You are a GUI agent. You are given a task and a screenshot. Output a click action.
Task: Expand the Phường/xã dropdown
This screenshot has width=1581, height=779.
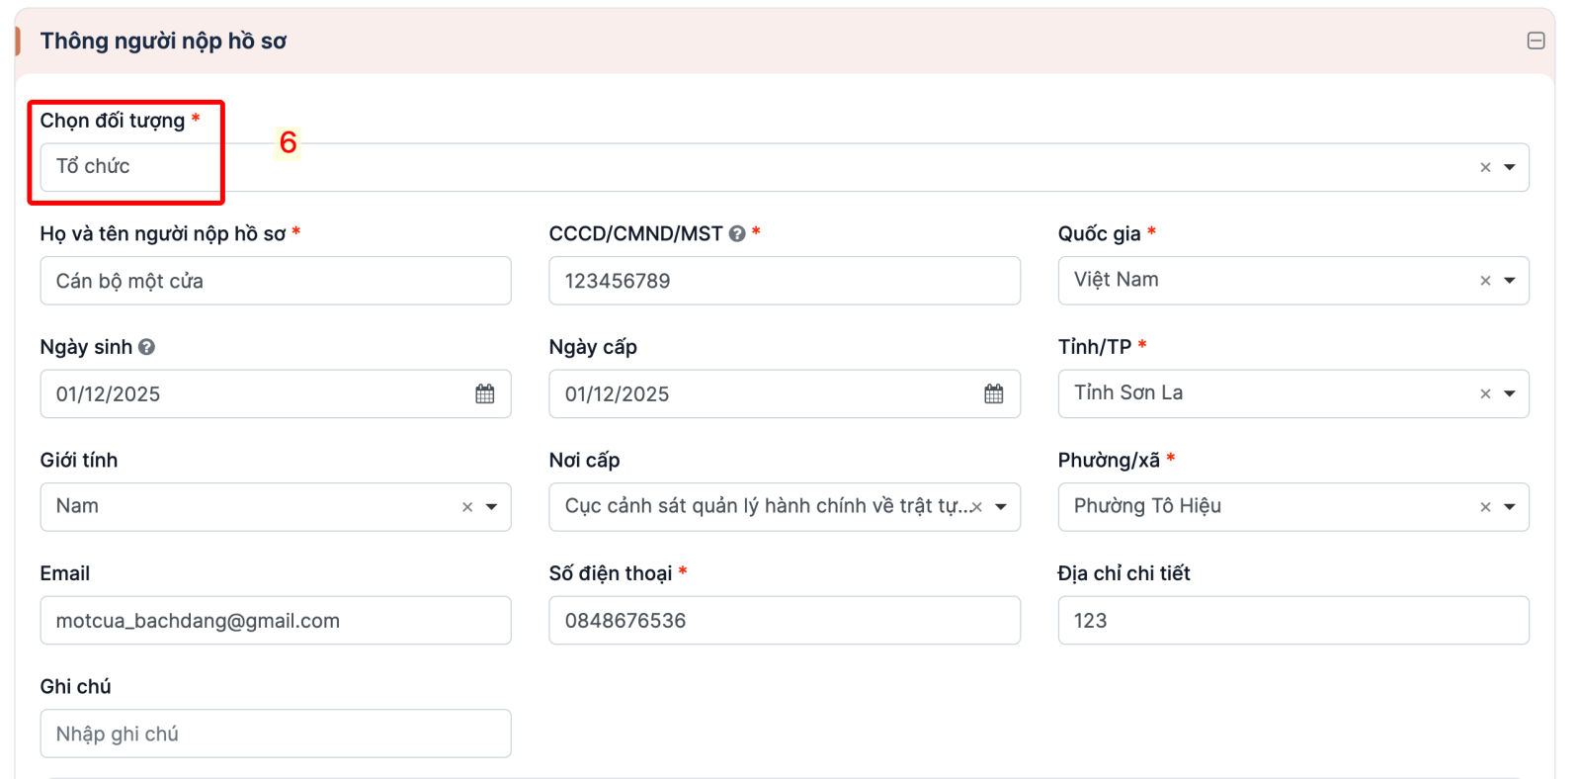(1509, 507)
